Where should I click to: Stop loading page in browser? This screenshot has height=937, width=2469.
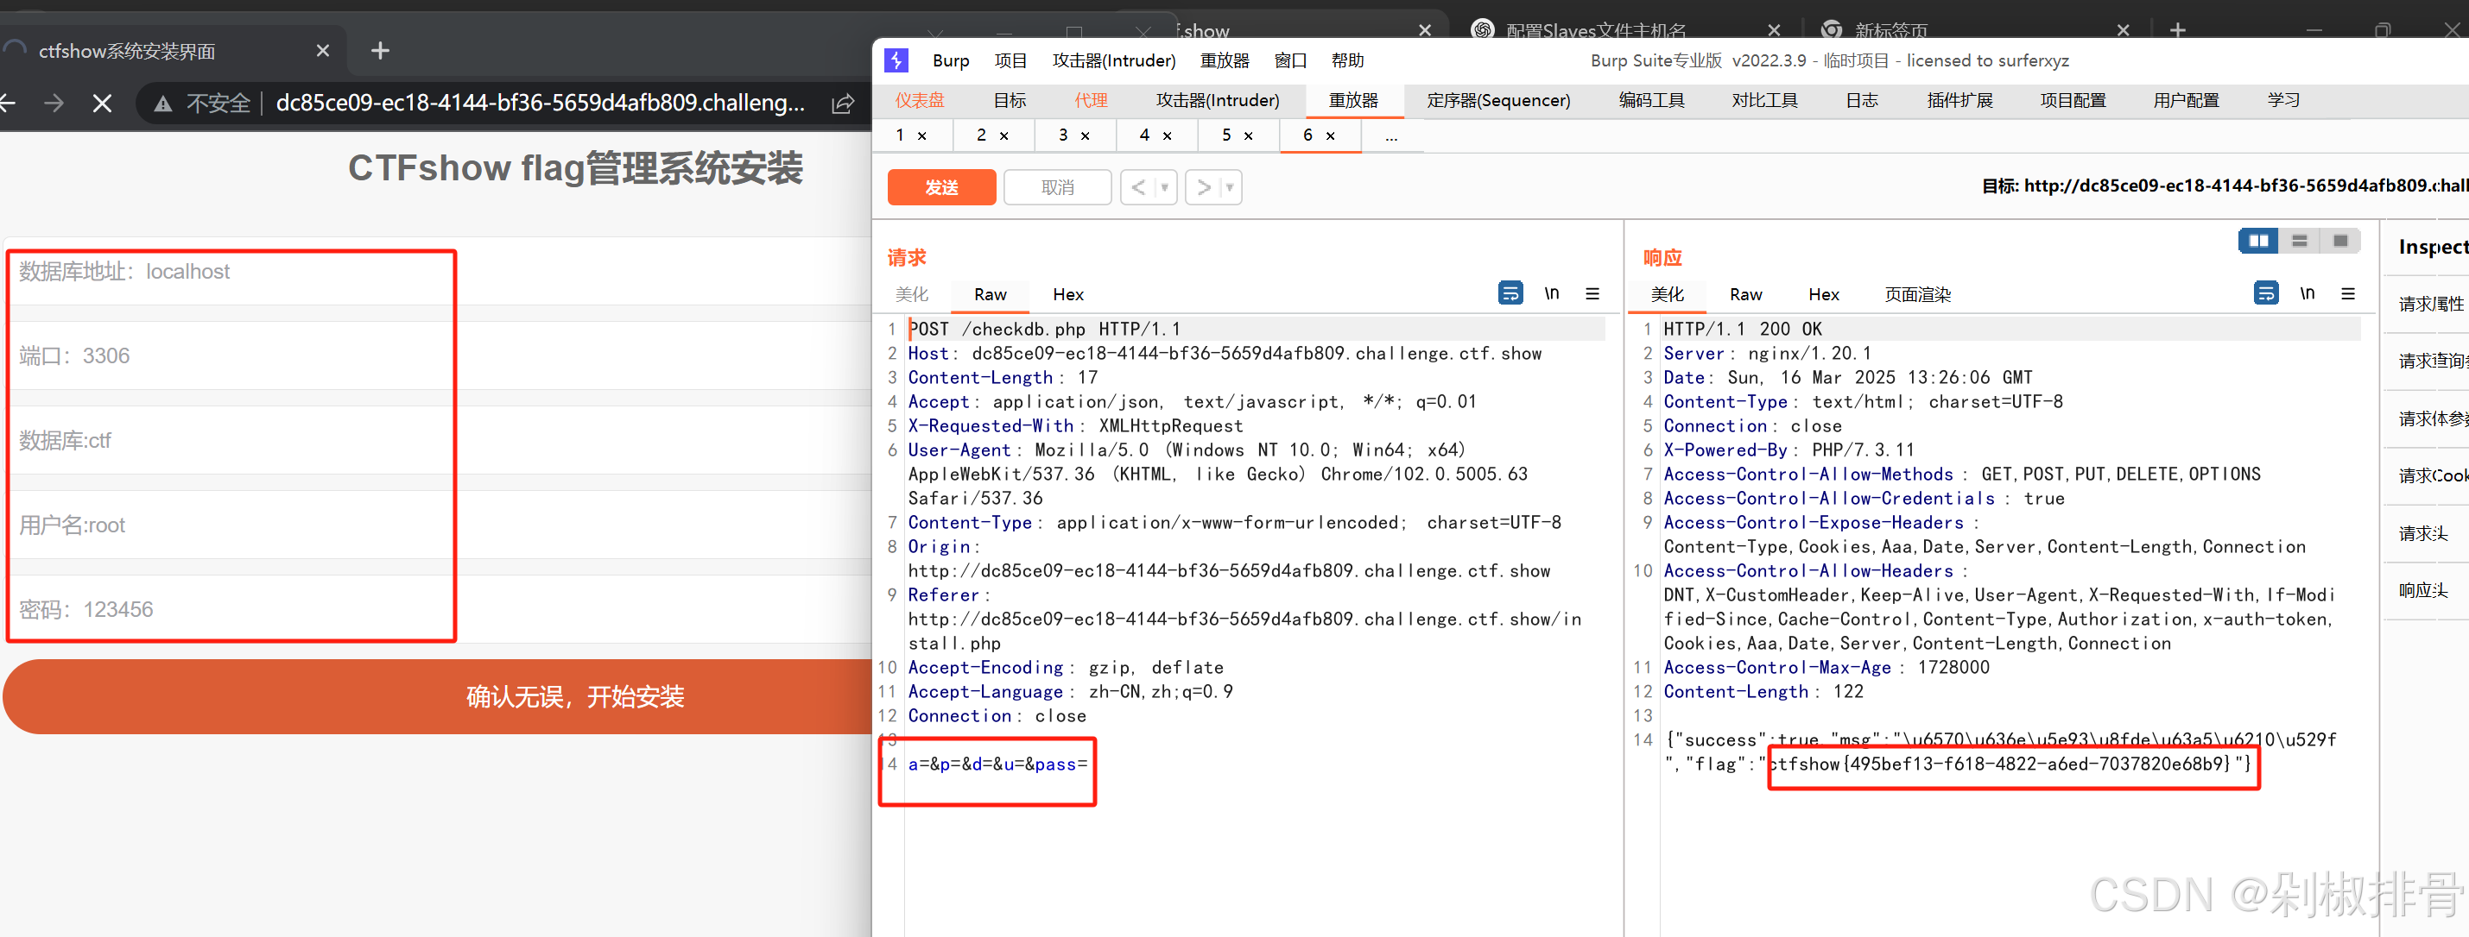click(103, 103)
